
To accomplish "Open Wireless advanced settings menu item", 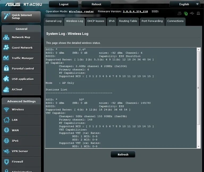I will click(x=21, y=110).
